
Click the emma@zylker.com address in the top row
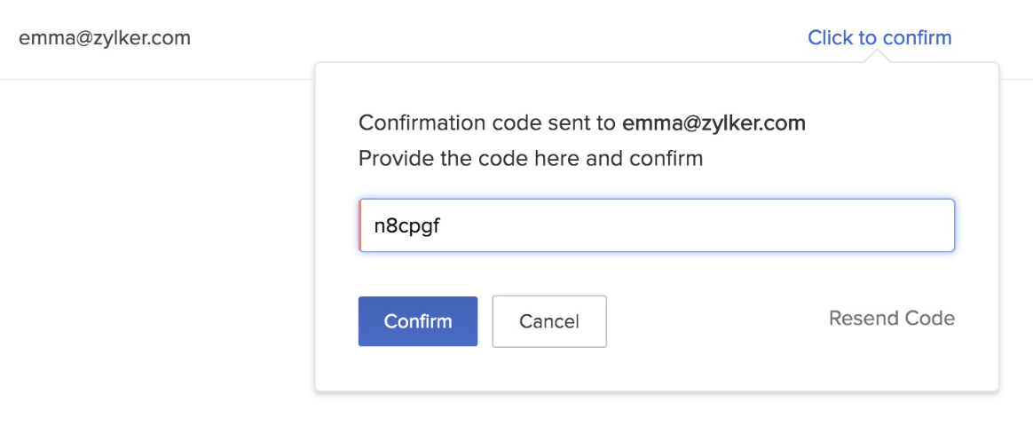(x=105, y=38)
